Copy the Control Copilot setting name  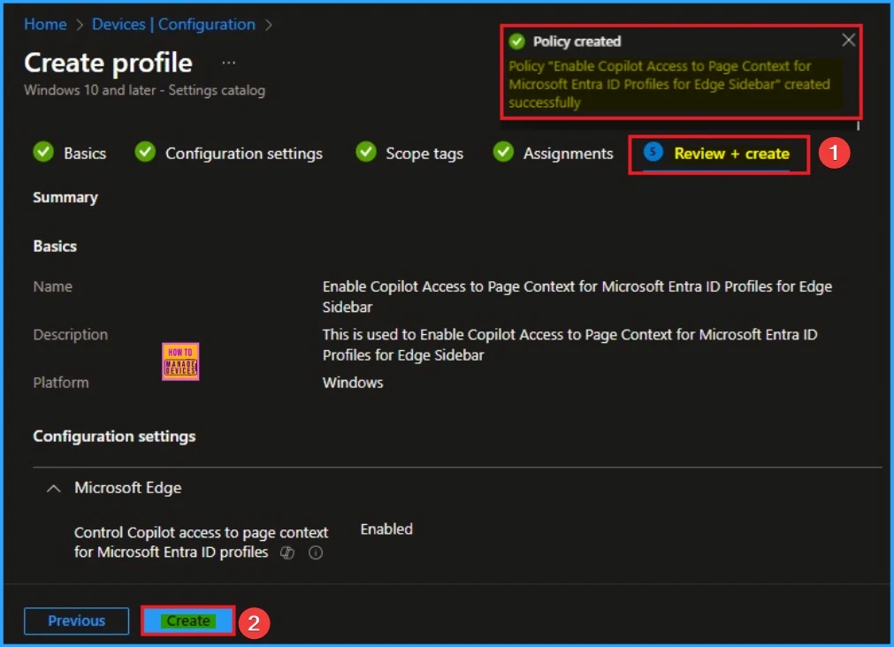(x=287, y=554)
